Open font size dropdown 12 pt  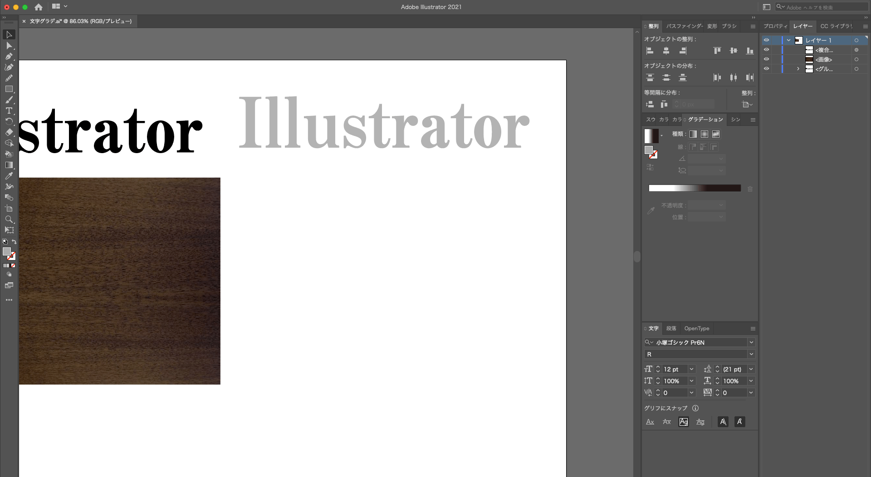(x=691, y=369)
